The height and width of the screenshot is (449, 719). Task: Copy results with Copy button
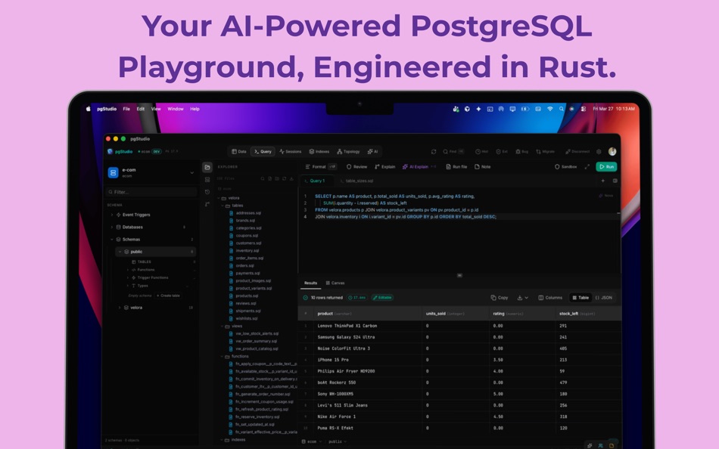pos(500,298)
